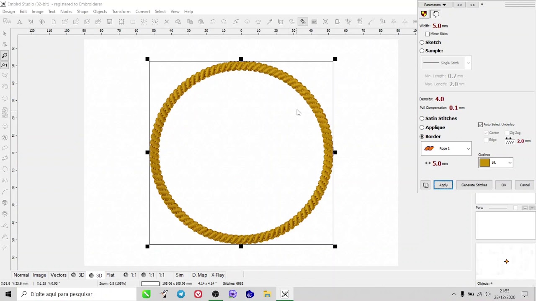Image resolution: width=536 pixels, height=301 pixels.
Task: Click the select all dashed box icon
Action: [x=121, y=21]
